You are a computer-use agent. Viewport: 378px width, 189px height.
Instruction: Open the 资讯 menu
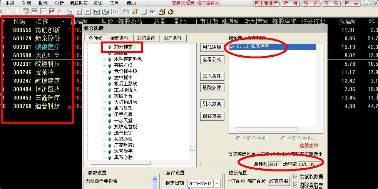pos(98,3)
